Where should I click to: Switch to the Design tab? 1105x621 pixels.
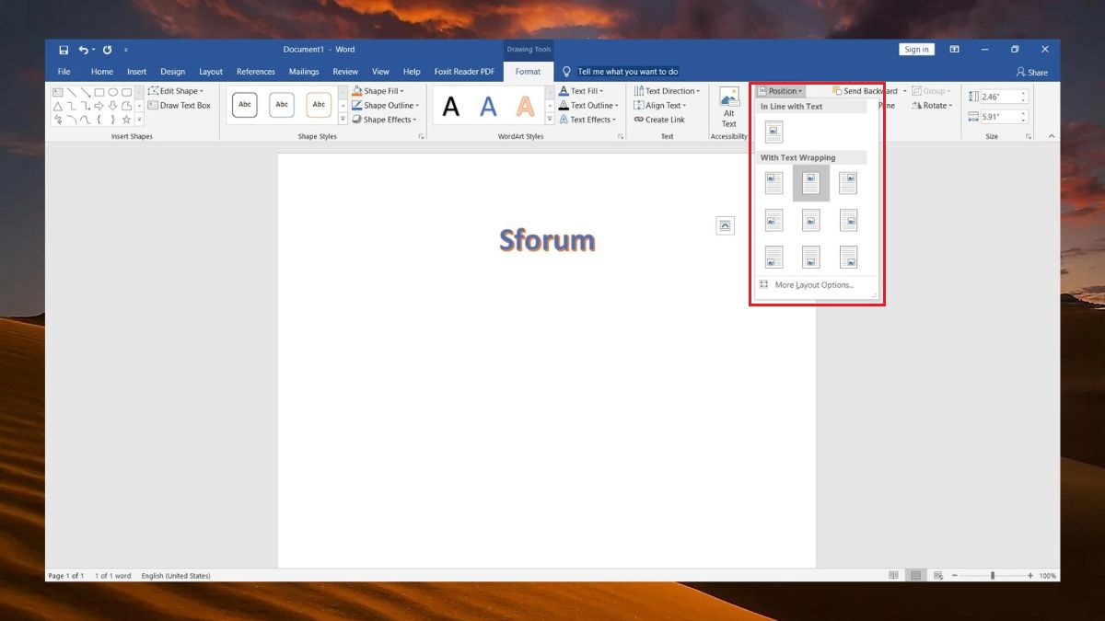[172, 72]
